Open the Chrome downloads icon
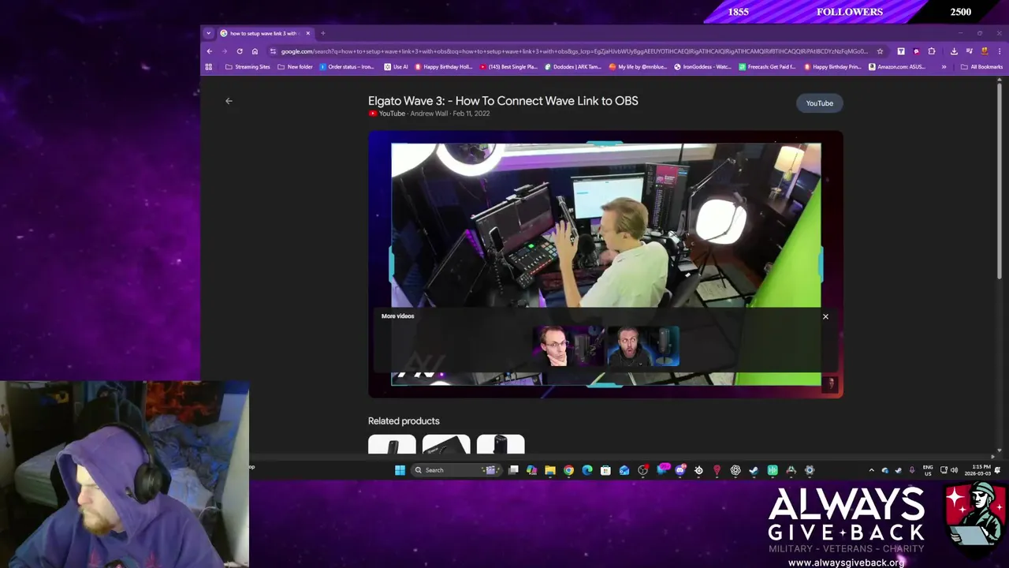Viewport: 1009px width, 568px height. point(954,51)
